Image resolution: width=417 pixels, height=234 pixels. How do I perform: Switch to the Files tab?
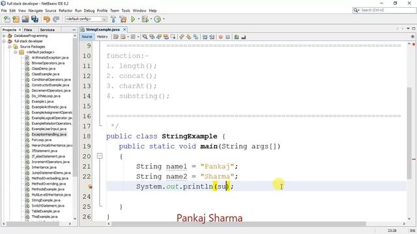(x=27, y=30)
